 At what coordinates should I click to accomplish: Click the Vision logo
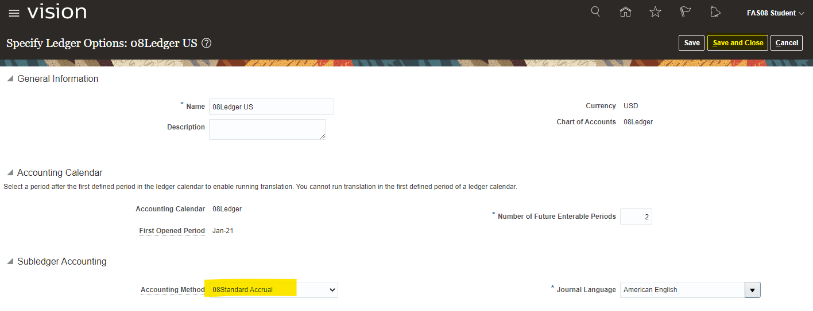57,11
